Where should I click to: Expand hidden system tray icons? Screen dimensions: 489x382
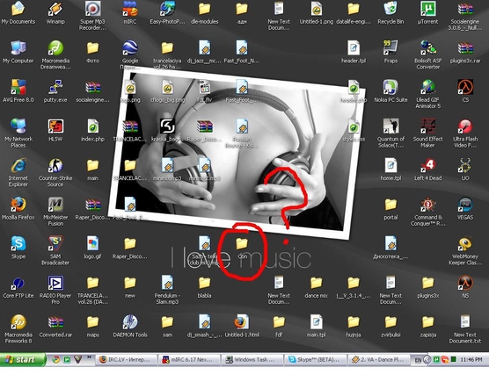point(427,360)
